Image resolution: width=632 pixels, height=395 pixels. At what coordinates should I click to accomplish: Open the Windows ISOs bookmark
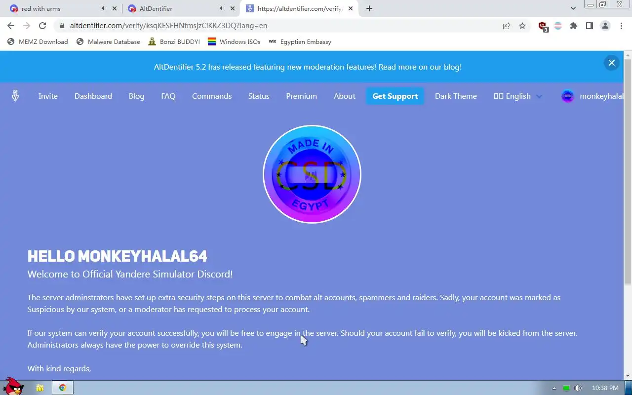(x=234, y=42)
